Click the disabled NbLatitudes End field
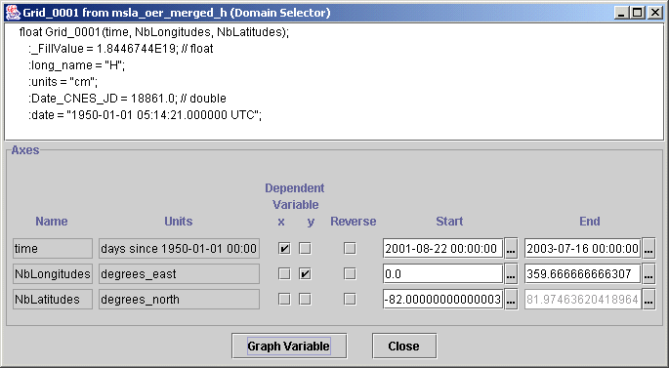This screenshot has width=669, height=368. [583, 300]
